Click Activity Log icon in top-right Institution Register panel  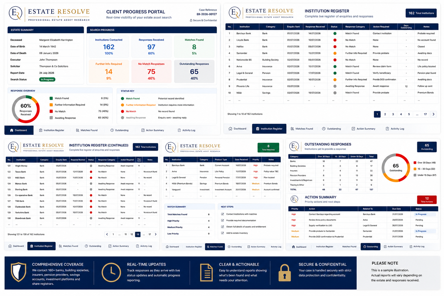[387, 129]
